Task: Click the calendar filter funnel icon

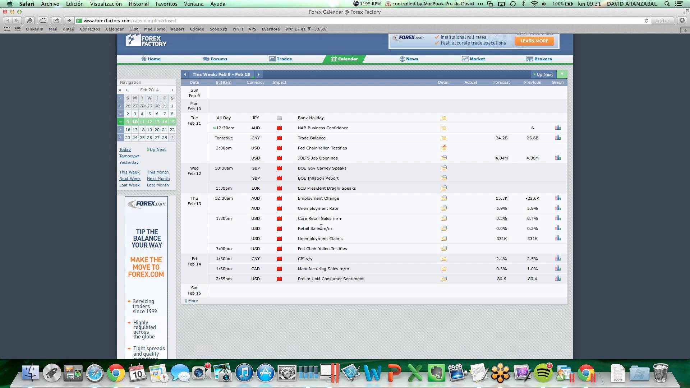Action: [x=562, y=74]
